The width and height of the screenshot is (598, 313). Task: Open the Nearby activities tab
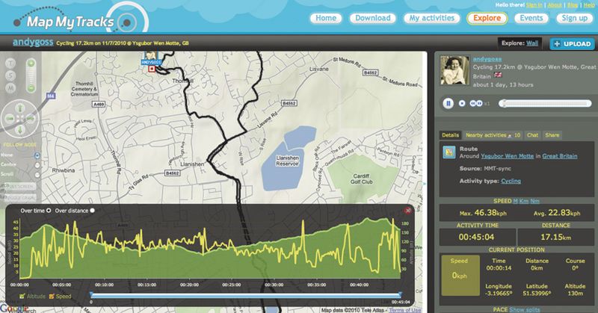[493, 135]
